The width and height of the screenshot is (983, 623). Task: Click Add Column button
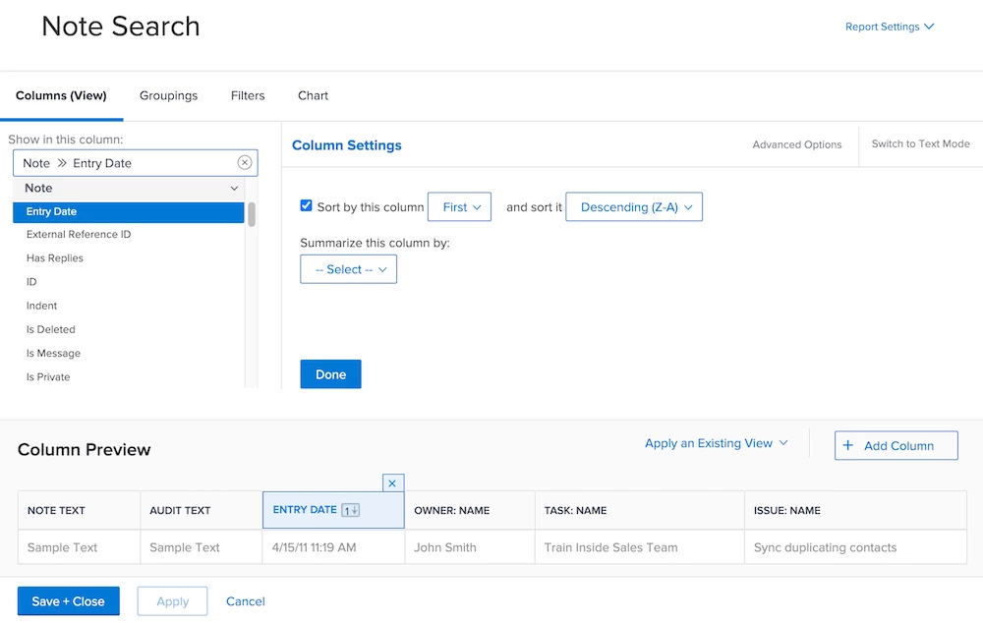896,445
